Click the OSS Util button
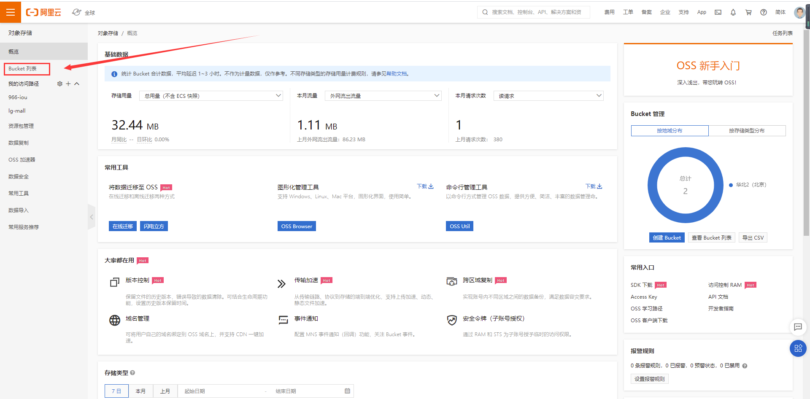The height and width of the screenshot is (399, 810). [x=459, y=226]
